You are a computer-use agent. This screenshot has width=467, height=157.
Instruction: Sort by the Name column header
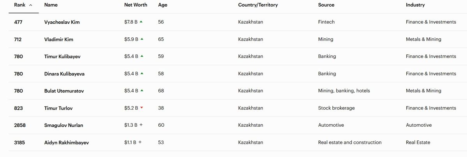[x=51, y=5]
